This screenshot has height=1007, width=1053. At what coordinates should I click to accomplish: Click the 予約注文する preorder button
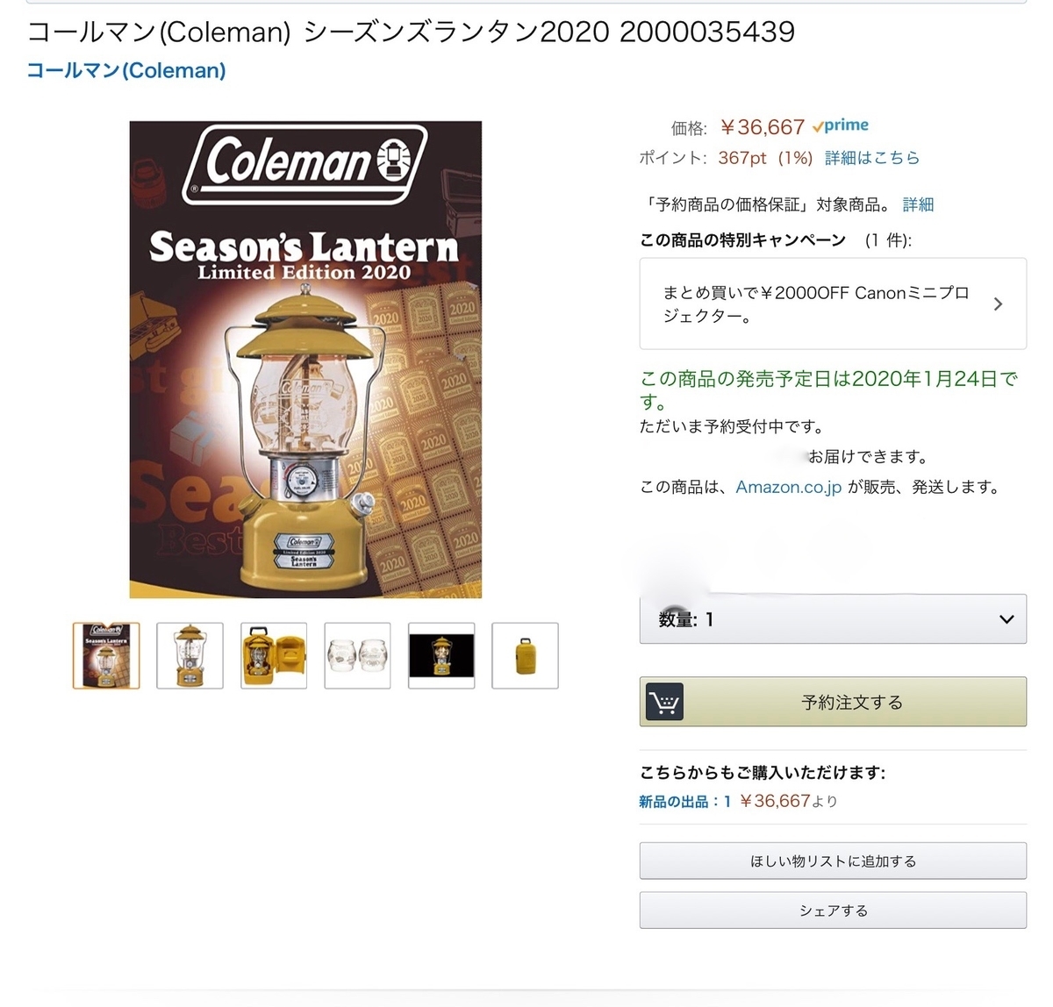833,702
